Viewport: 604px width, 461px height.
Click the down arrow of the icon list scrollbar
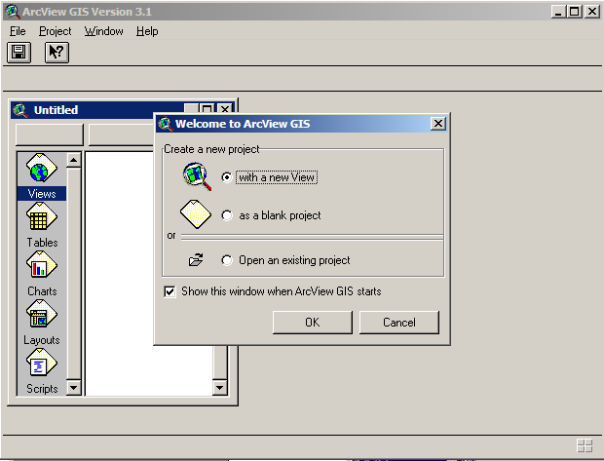74,388
